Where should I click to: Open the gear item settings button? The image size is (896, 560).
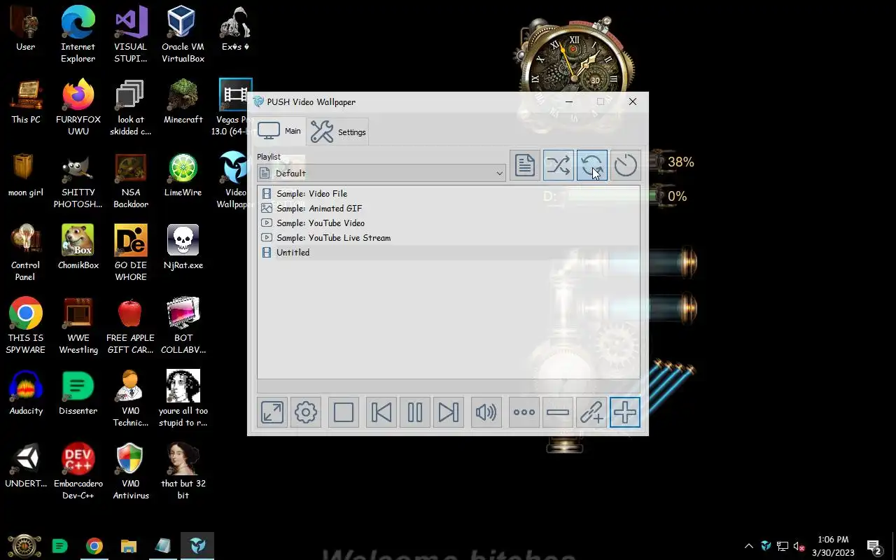click(x=306, y=412)
